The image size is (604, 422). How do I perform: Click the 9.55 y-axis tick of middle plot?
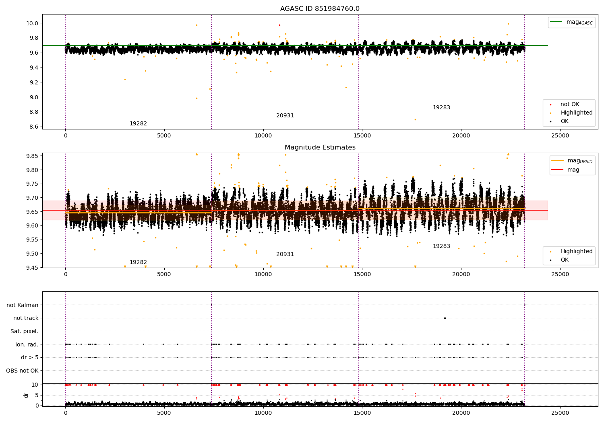pos(32,240)
